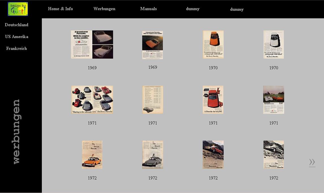This screenshot has width=324, height=193.
Task: Select the Werbungen menu item
Action: point(104,9)
